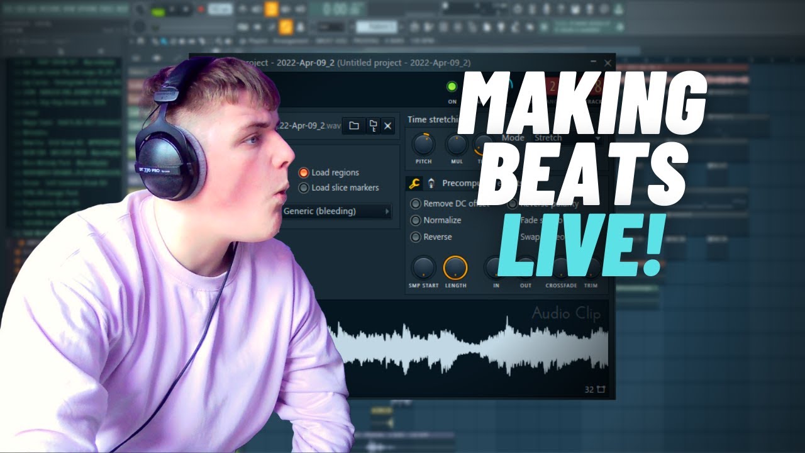
Task: Enable the Reverse option
Action: tap(431, 237)
